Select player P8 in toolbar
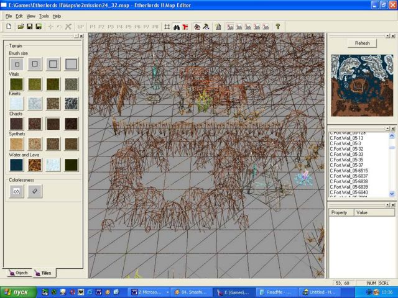 [x=155, y=27]
